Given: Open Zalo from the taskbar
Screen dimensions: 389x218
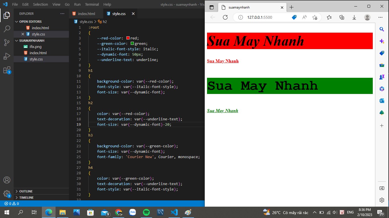Looking at the screenshot, I should coord(132,212).
